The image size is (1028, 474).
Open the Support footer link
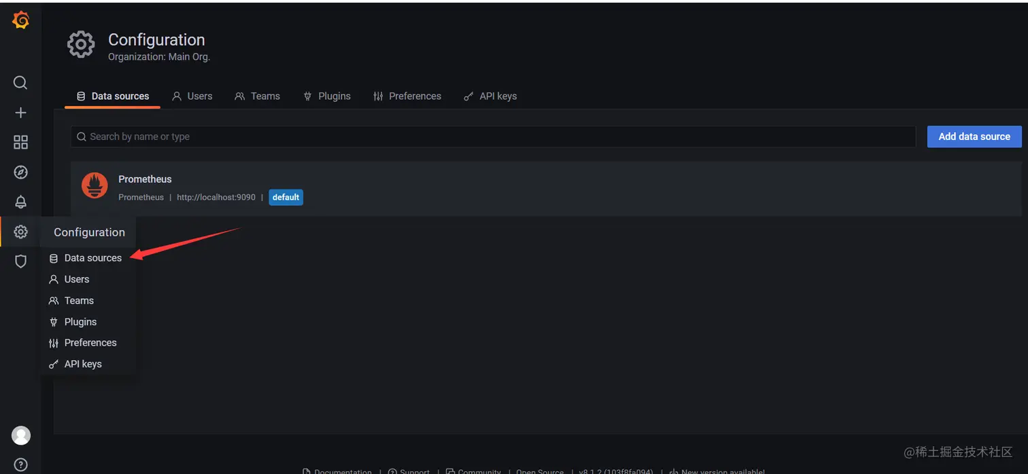409,471
